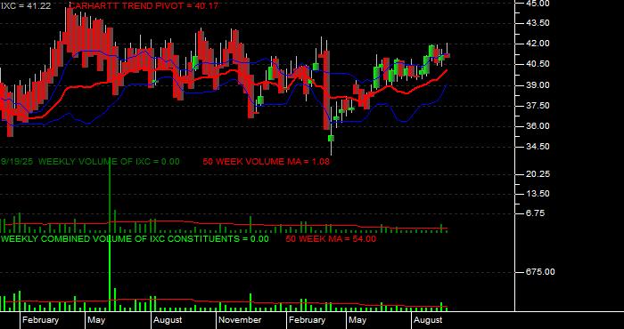
Task: Select the first February date marker
Action: tap(40, 320)
